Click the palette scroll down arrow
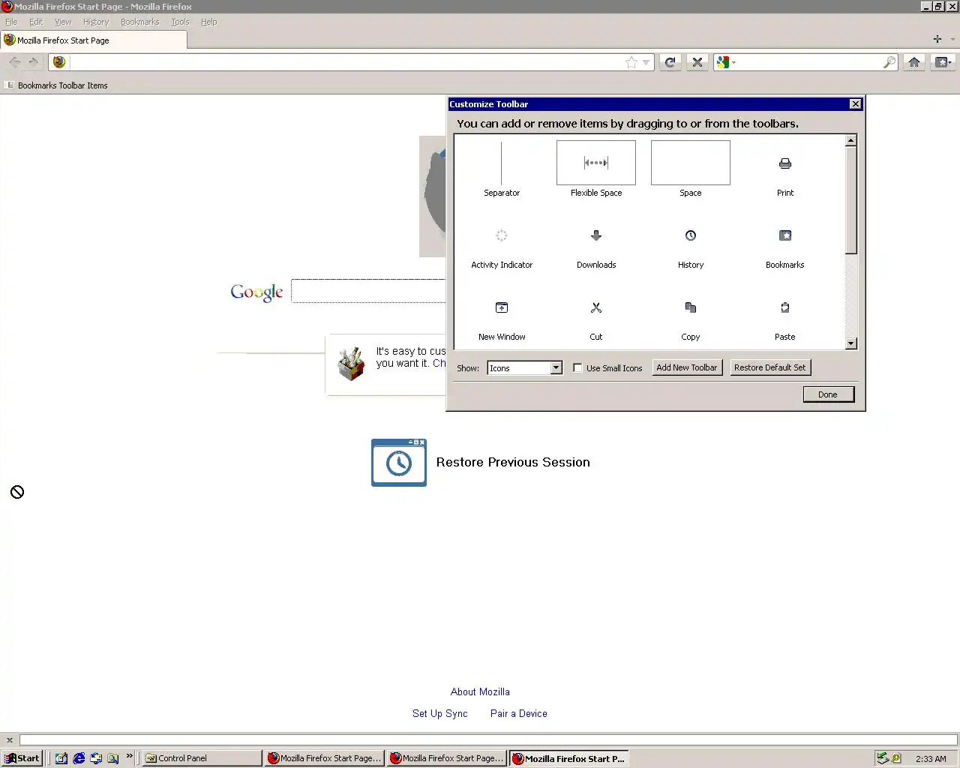 click(850, 343)
